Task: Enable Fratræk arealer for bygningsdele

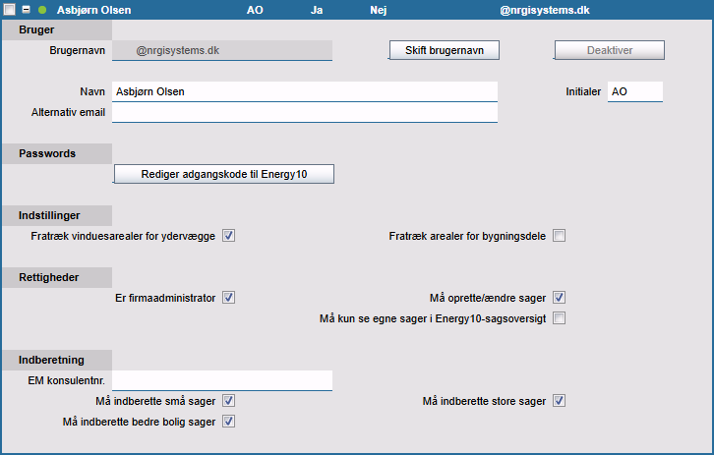Action: coord(559,236)
